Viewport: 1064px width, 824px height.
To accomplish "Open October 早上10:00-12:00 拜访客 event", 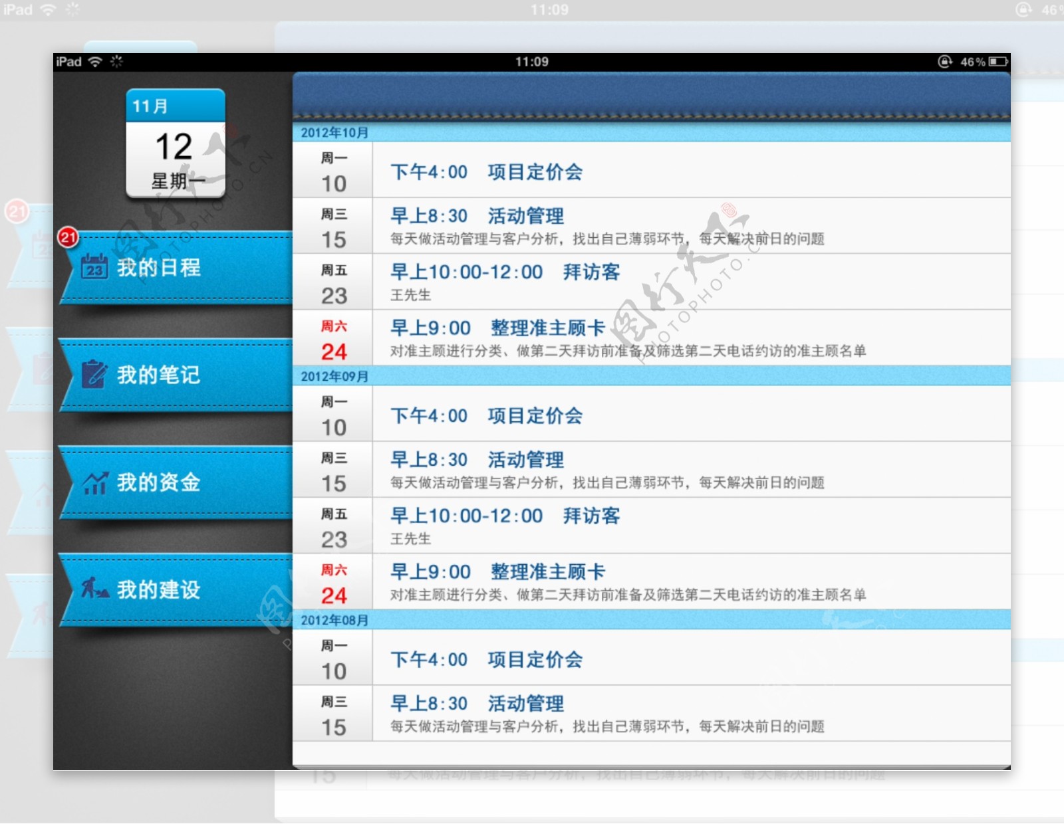I will [692, 282].
